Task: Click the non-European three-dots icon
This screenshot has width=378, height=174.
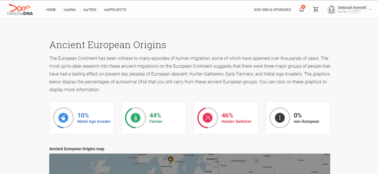Action: 280,118
